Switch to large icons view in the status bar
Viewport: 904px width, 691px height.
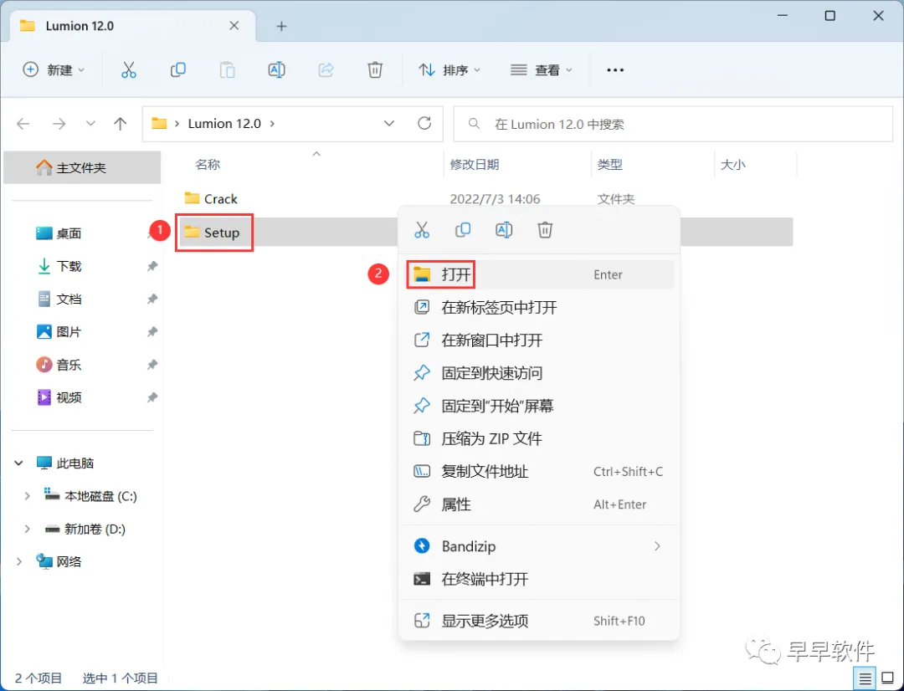pyautogui.click(x=888, y=678)
